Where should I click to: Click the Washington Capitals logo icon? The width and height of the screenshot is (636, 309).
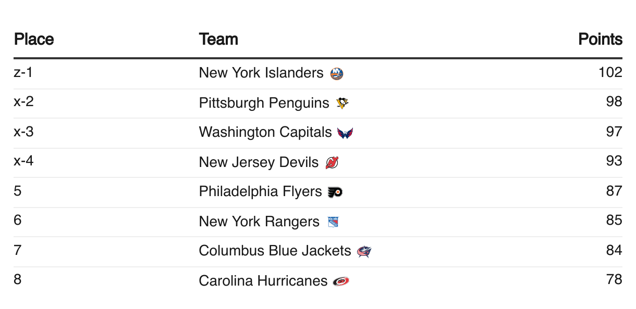click(x=345, y=133)
